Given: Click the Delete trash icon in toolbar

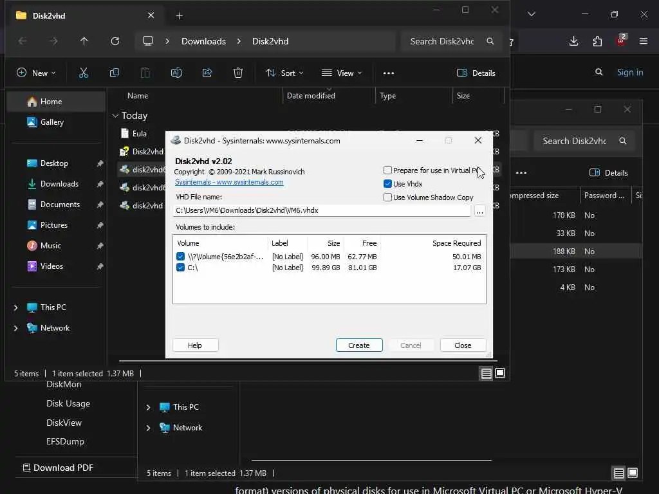Looking at the screenshot, I should click(238, 73).
